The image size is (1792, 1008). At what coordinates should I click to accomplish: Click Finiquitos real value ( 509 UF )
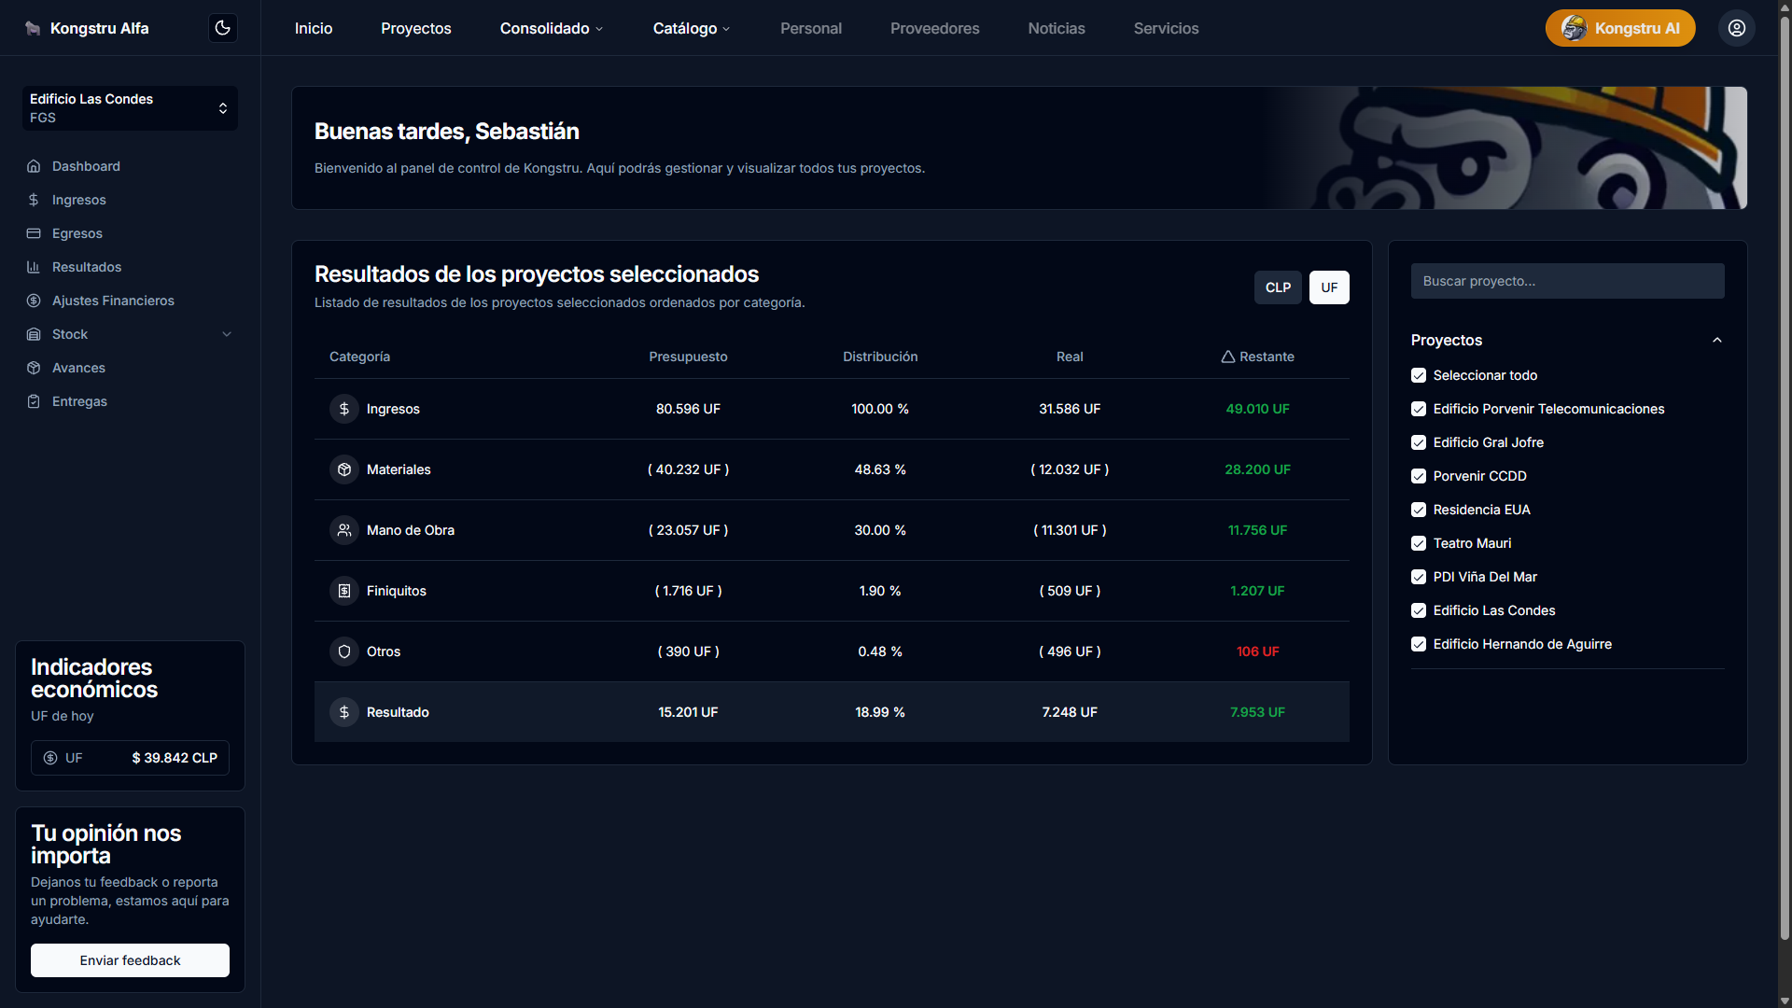point(1070,591)
